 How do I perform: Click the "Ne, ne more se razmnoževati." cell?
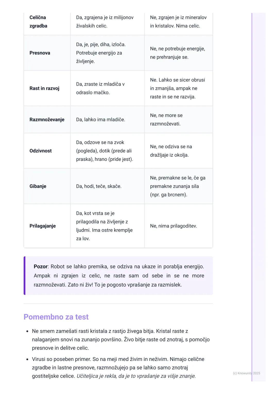[x=166, y=120]
